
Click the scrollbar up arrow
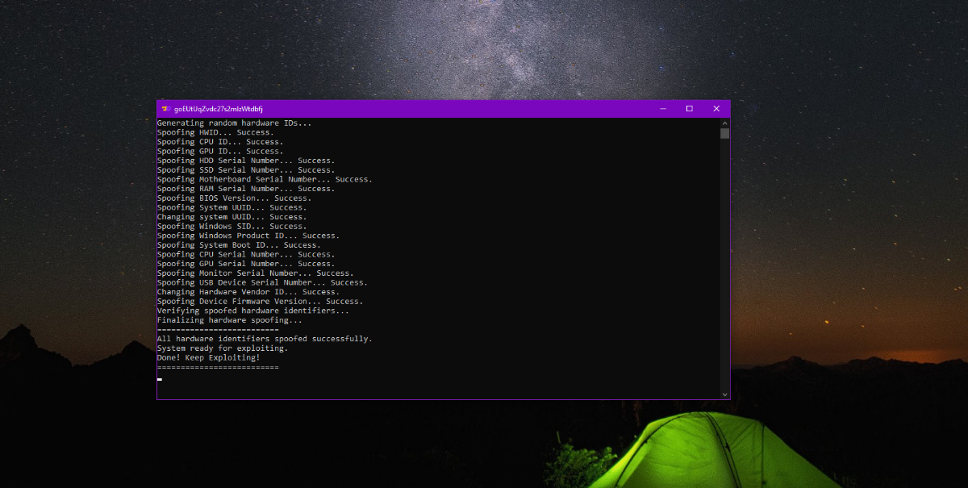click(724, 123)
